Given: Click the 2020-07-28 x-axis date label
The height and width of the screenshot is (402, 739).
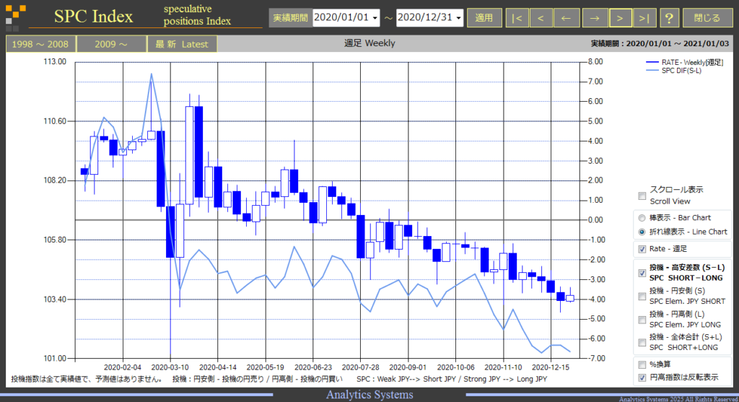Looking at the screenshot, I should (x=361, y=367).
